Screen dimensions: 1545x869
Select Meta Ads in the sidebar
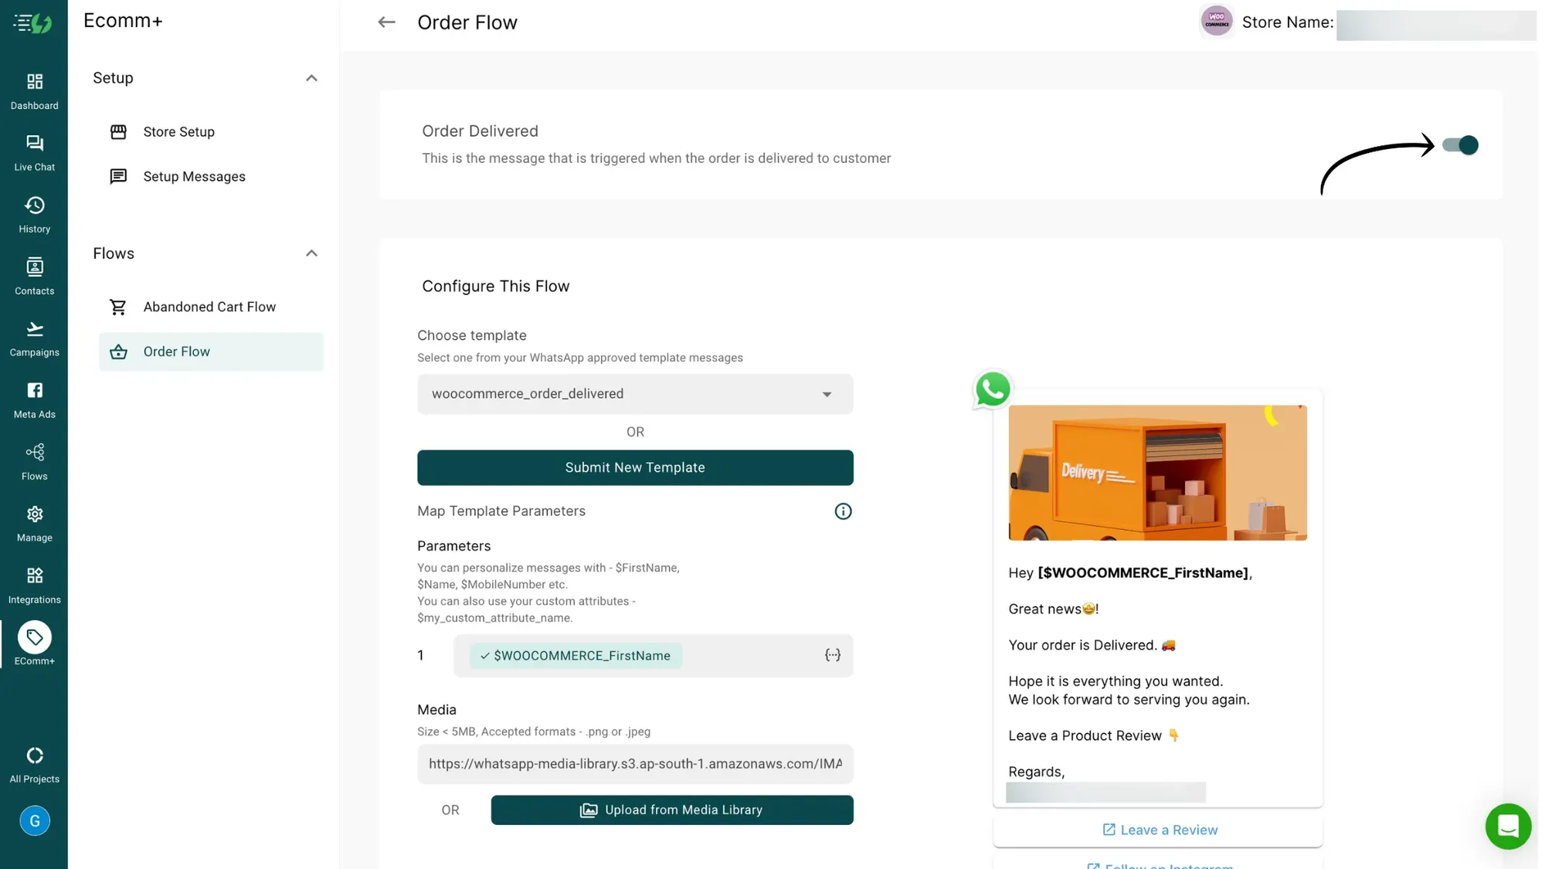[x=34, y=398]
